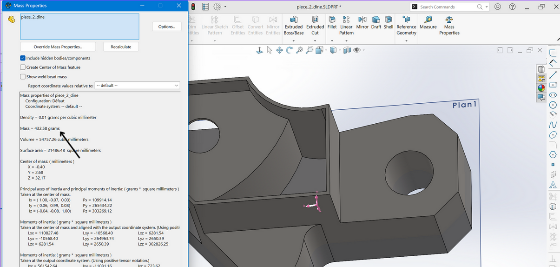The image size is (560, 267).
Task: Click the Px = 109914.14 value
Action: click(98, 200)
